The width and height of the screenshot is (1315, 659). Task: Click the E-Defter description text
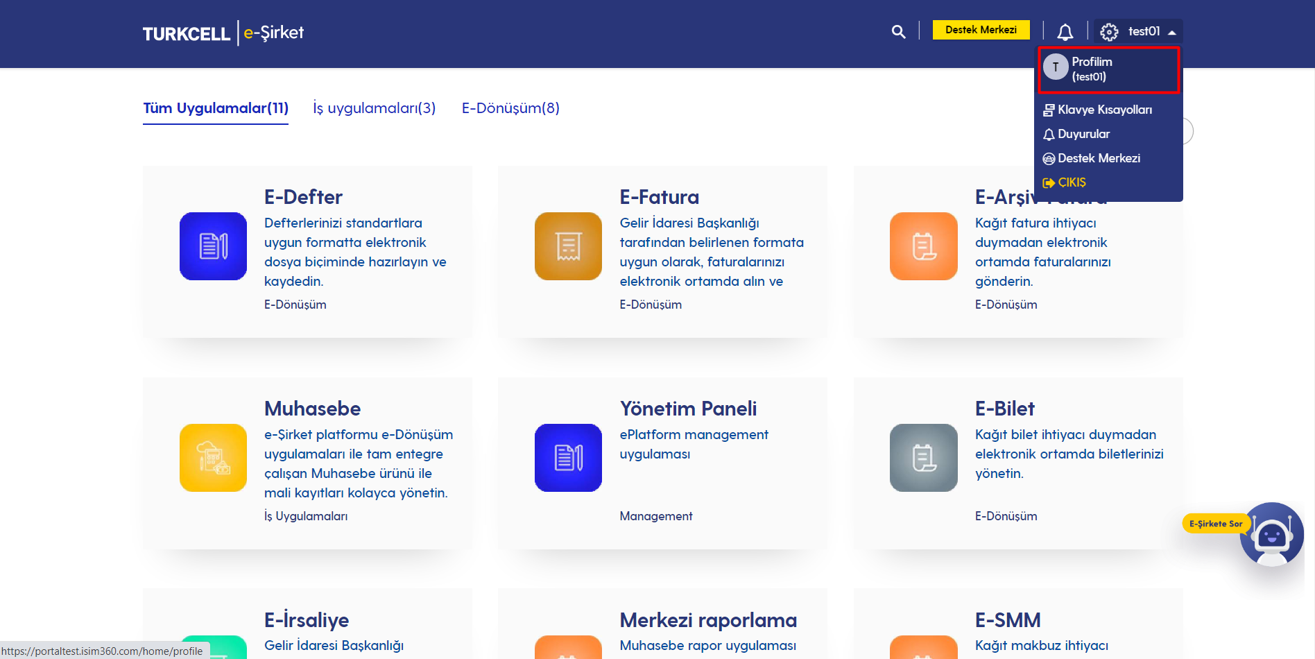click(355, 252)
